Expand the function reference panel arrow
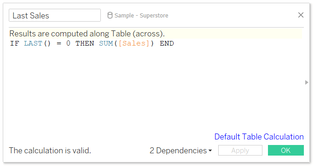 tap(306, 82)
